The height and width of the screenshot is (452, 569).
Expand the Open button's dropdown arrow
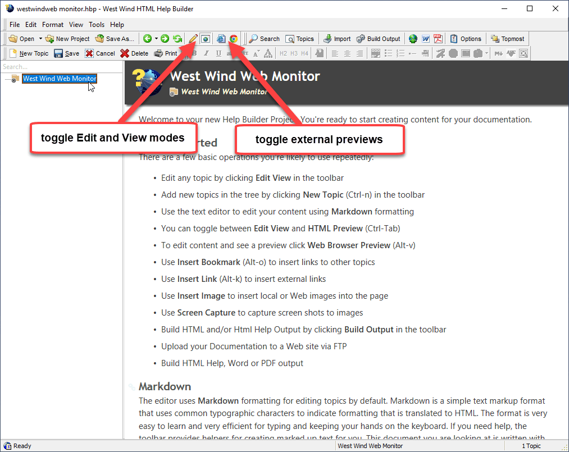pyautogui.click(x=40, y=38)
